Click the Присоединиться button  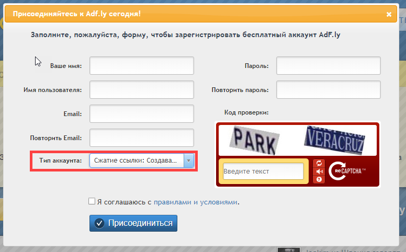pos(133,223)
